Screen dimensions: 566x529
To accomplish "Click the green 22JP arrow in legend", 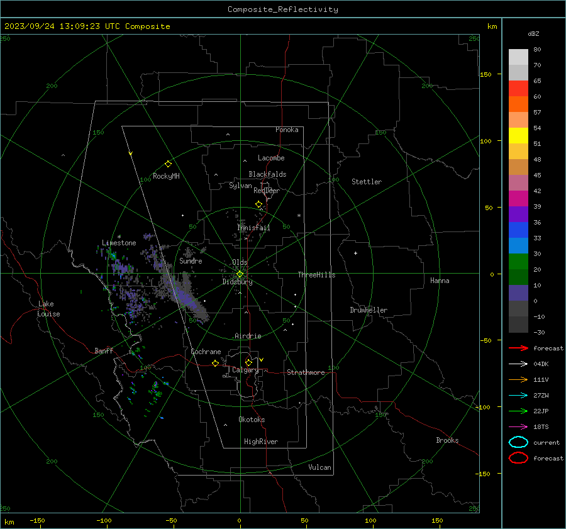I will pos(518,411).
